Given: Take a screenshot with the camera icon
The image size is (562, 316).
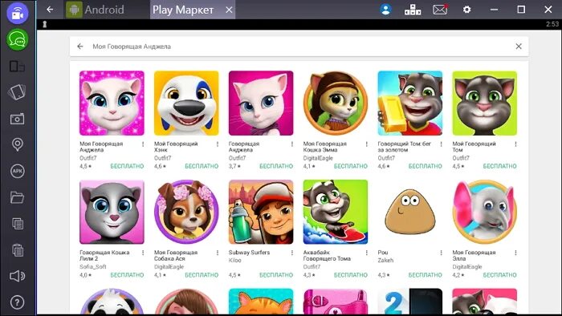Looking at the screenshot, I should click(17, 119).
